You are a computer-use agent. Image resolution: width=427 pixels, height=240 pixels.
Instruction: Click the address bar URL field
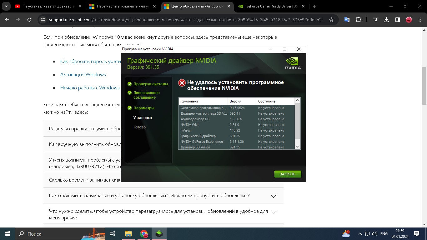[x=187, y=20]
